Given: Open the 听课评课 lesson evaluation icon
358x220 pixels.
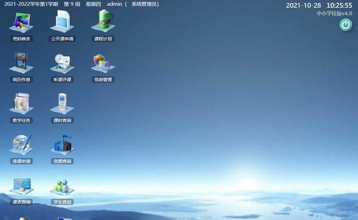Looking at the screenshot, I should click(x=62, y=63).
